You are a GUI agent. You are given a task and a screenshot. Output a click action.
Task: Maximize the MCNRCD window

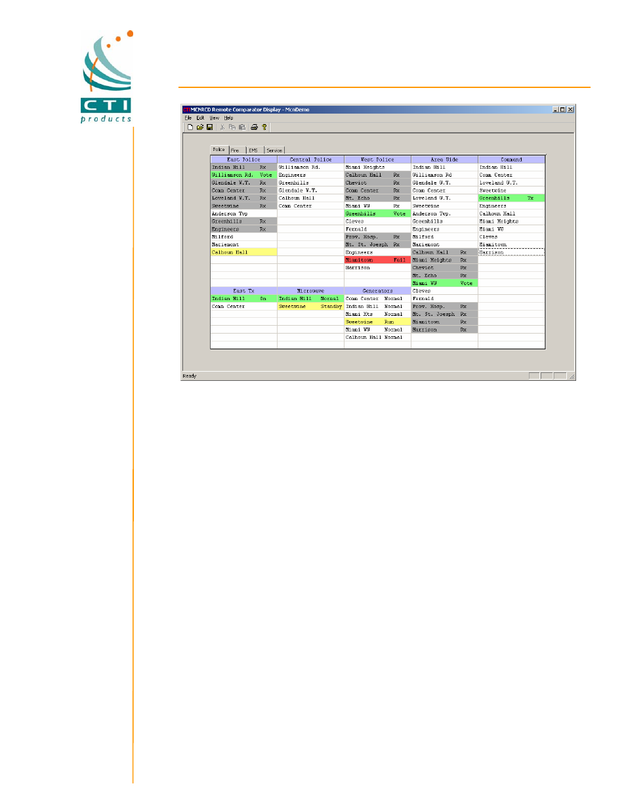point(563,110)
